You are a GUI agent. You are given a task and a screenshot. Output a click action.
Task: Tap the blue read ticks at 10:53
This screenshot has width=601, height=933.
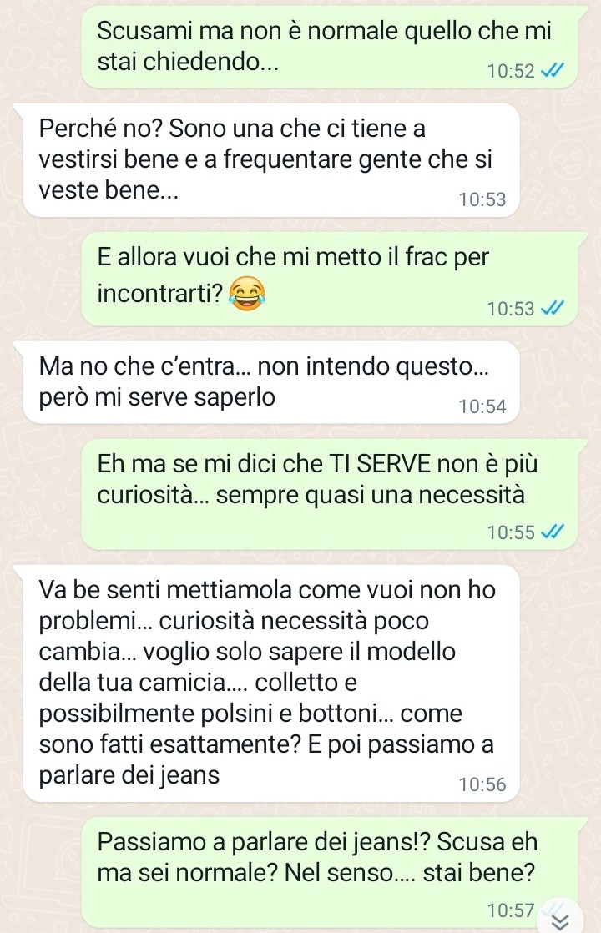pyautogui.click(x=553, y=308)
